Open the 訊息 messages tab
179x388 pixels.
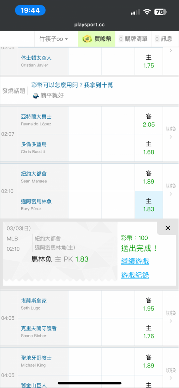[x=164, y=39]
